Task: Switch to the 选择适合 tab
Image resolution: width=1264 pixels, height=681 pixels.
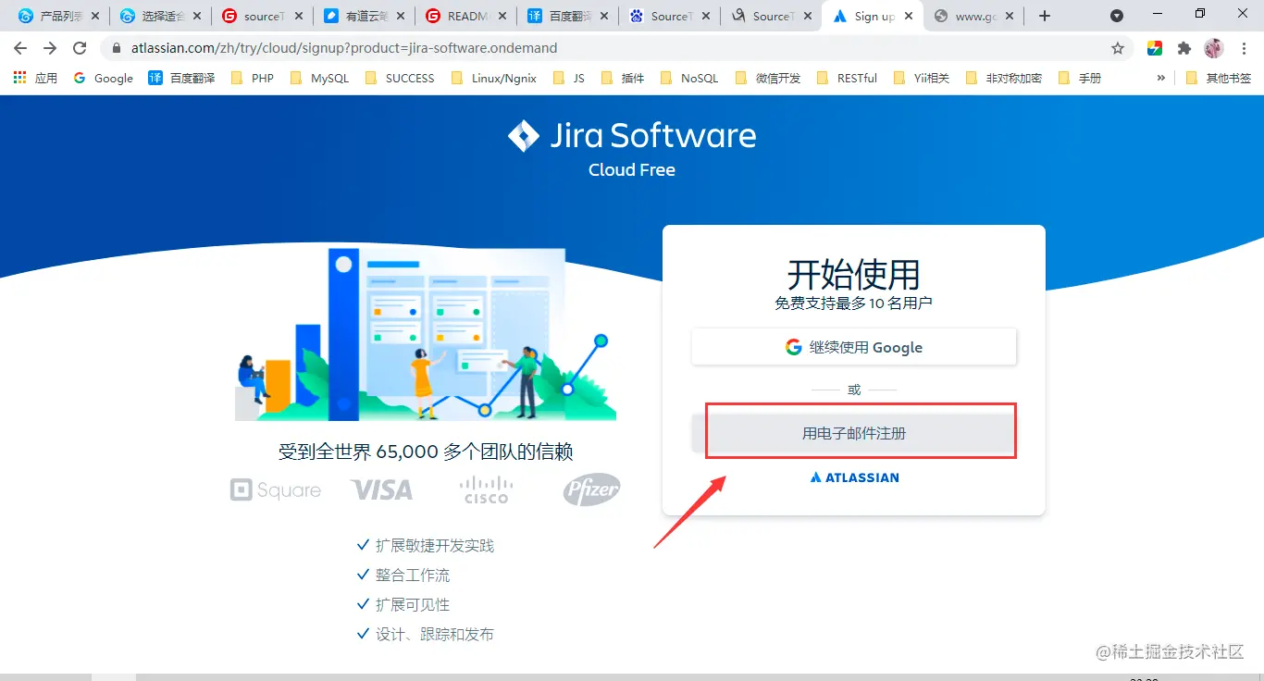Action: point(160,16)
